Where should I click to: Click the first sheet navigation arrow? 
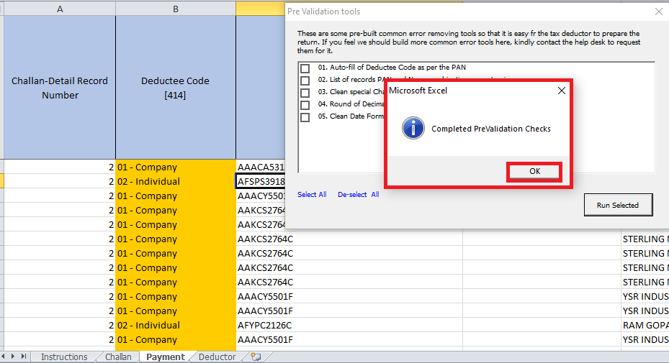[x=4, y=357]
